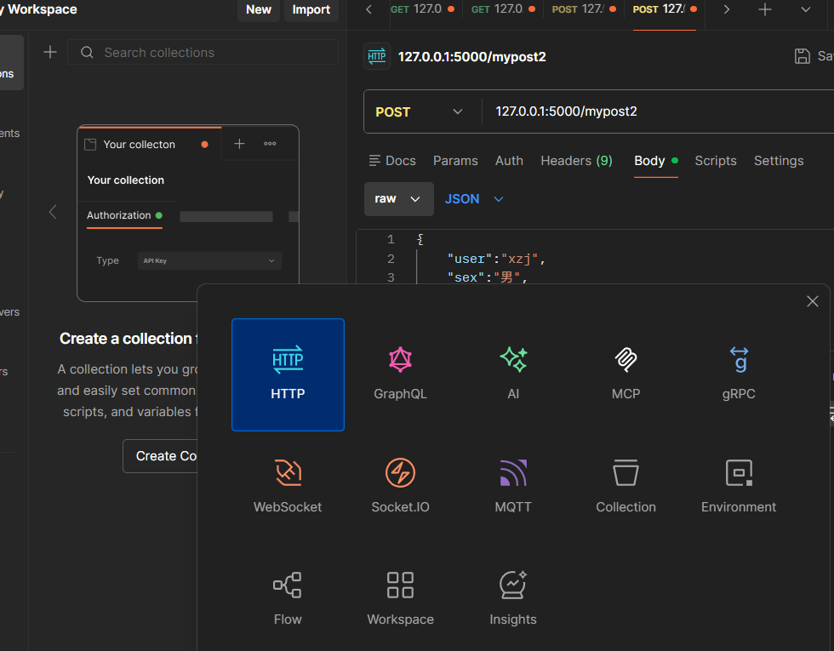The image size is (834, 651).
Task: Pick the AI request option
Action: [x=512, y=374]
